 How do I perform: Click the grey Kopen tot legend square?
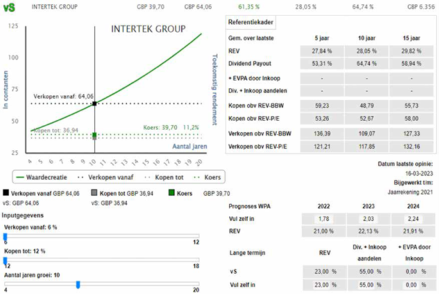[94, 192]
